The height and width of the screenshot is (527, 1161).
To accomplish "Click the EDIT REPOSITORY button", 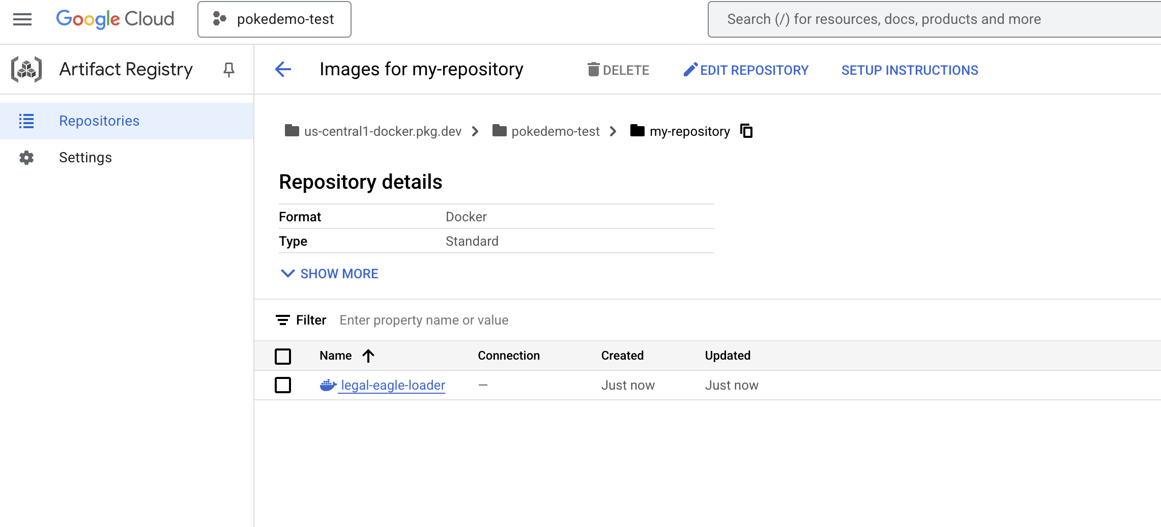I will (x=746, y=70).
